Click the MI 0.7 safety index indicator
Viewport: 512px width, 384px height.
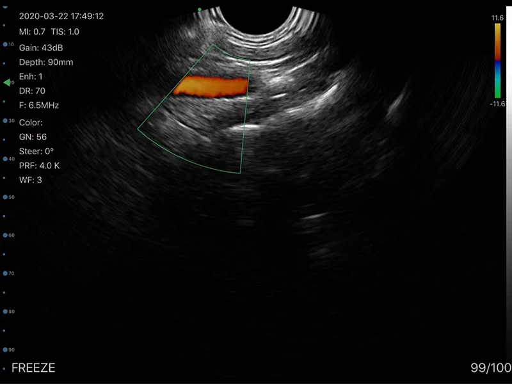31,29
